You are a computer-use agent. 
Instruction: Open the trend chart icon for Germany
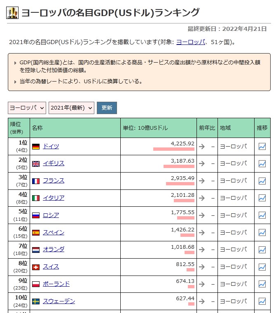(262, 146)
